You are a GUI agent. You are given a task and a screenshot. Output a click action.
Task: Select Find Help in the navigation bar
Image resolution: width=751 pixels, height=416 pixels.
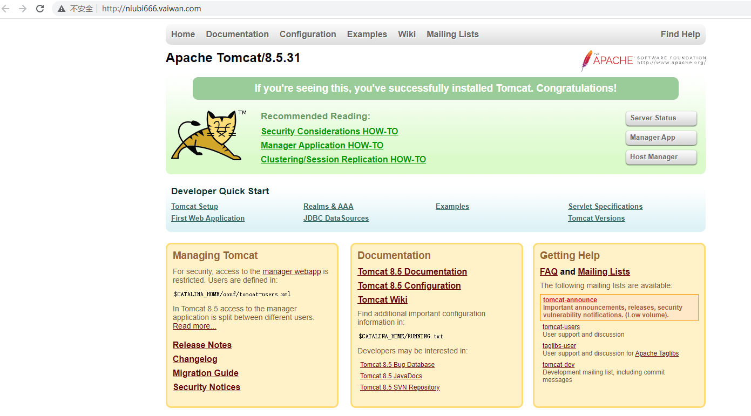point(680,34)
